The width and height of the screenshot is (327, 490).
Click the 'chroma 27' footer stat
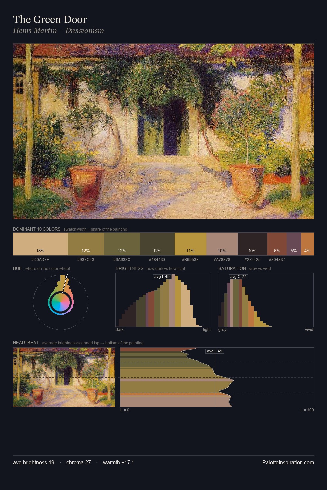pyautogui.click(x=78, y=462)
